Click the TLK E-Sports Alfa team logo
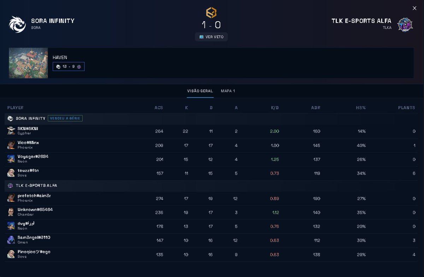This screenshot has width=424, height=277. pyautogui.click(x=405, y=24)
